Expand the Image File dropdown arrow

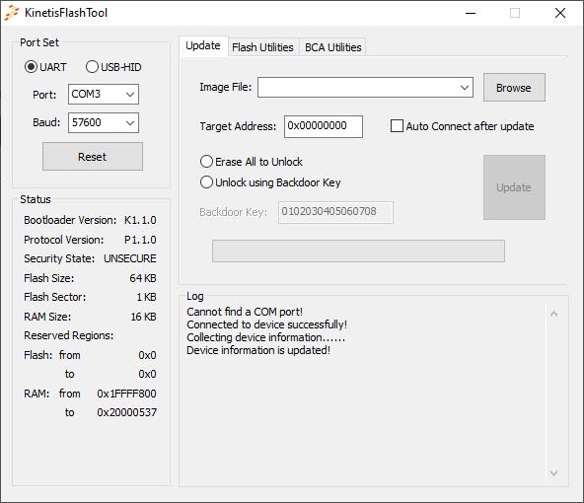coord(464,88)
